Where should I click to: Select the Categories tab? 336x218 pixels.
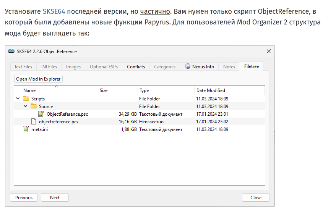(165, 67)
